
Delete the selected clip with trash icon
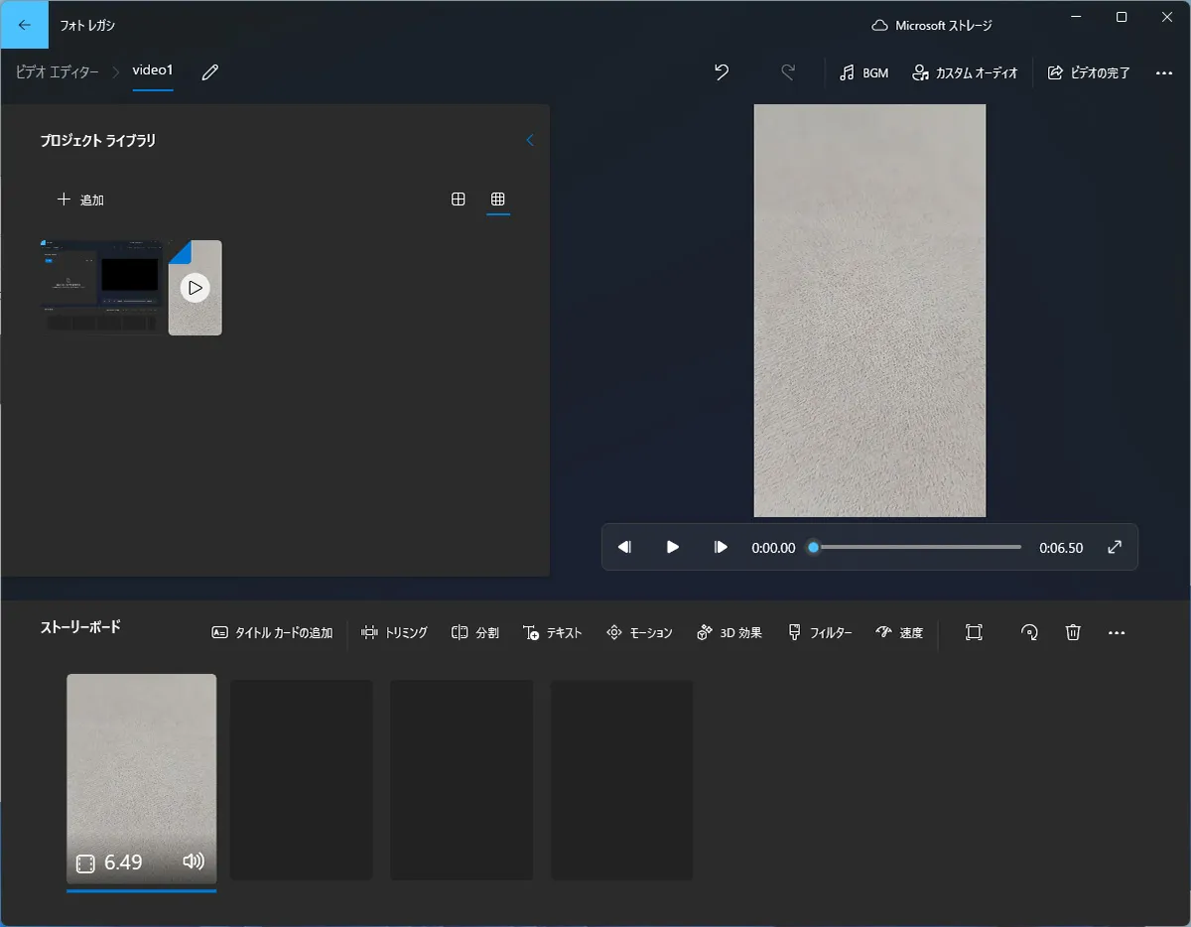[x=1073, y=632]
